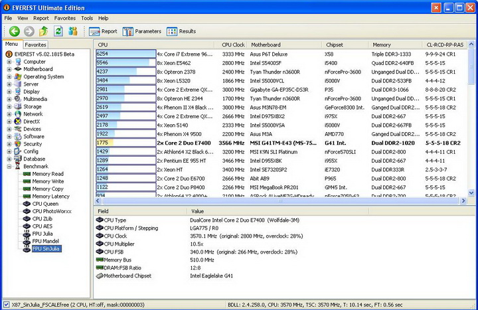Screen dimensions: 478x310
Task: Sort by CPU Clock column header
Action: 232,45
